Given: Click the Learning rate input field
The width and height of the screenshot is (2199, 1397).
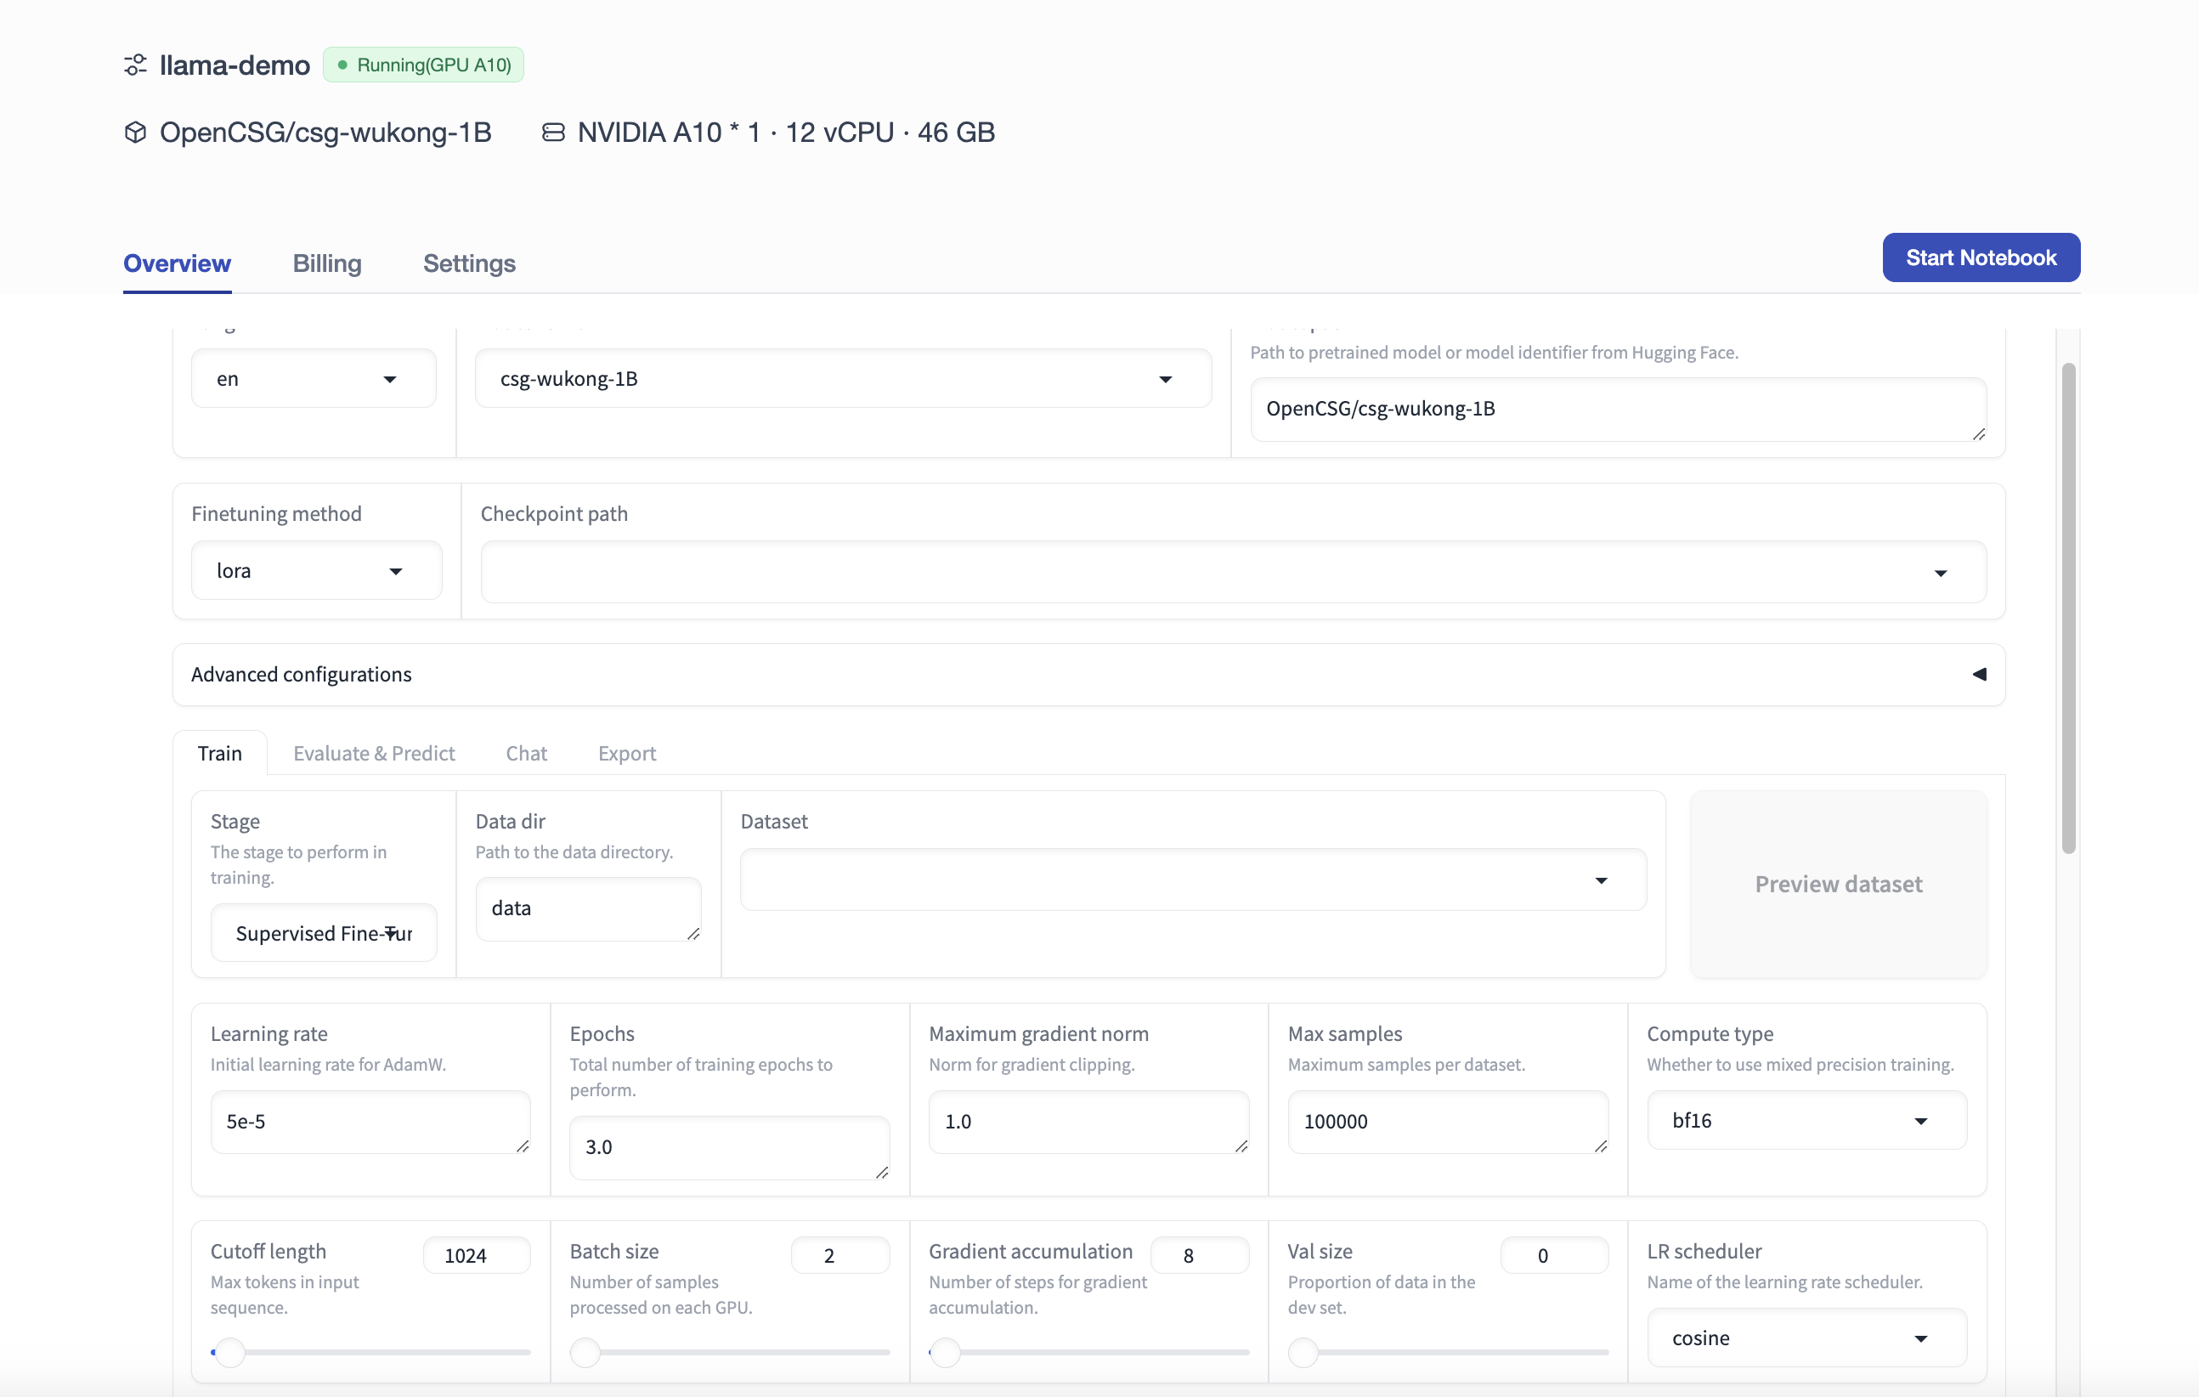Looking at the screenshot, I should (370, 1121).
